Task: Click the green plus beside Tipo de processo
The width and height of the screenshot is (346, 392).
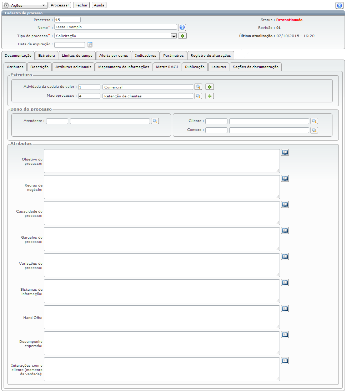Action: (x=182, y=36)
